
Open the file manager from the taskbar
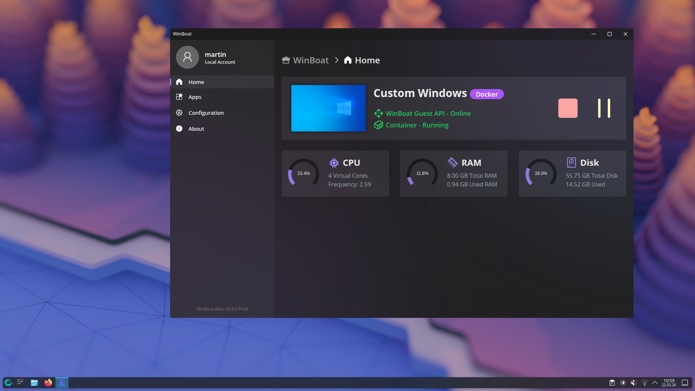coord(34,383)
